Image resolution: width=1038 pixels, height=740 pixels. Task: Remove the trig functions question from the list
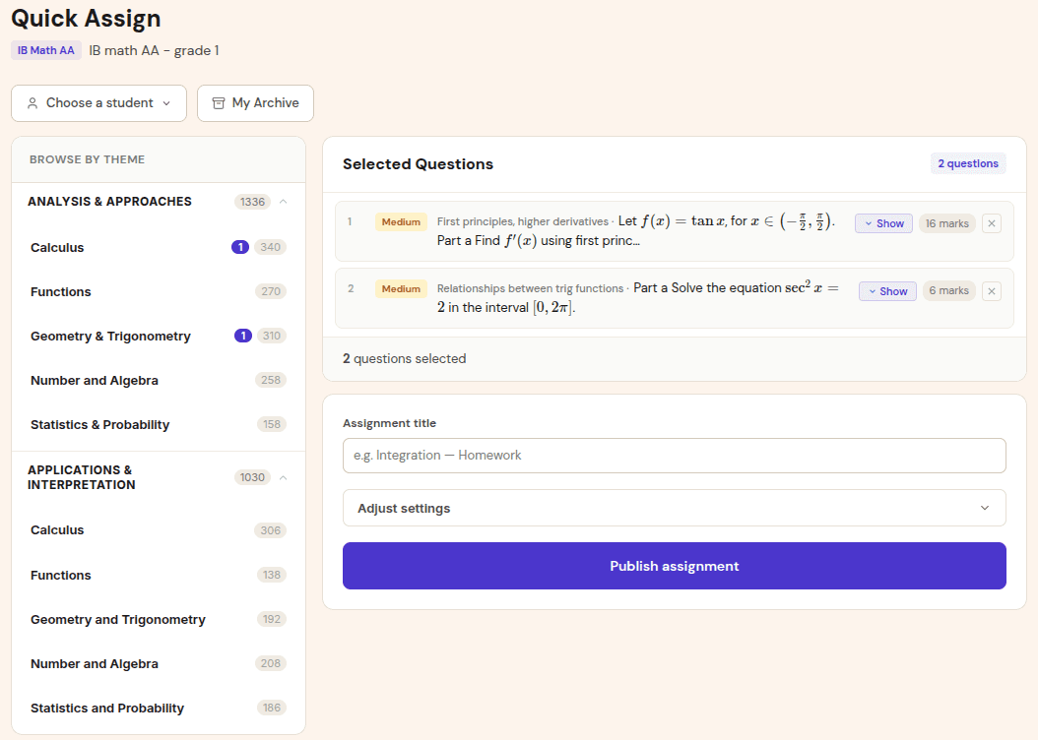click(991, 290)
